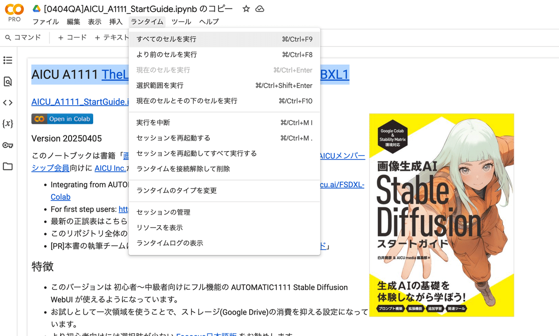559x336 pixels.
Task: Click the ランタイム menu header
Action: pos(147,21)
